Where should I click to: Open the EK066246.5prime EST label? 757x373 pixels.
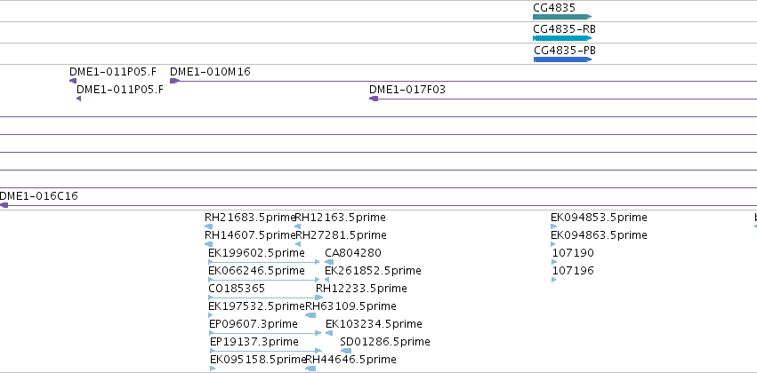click(x=256, y=271)
